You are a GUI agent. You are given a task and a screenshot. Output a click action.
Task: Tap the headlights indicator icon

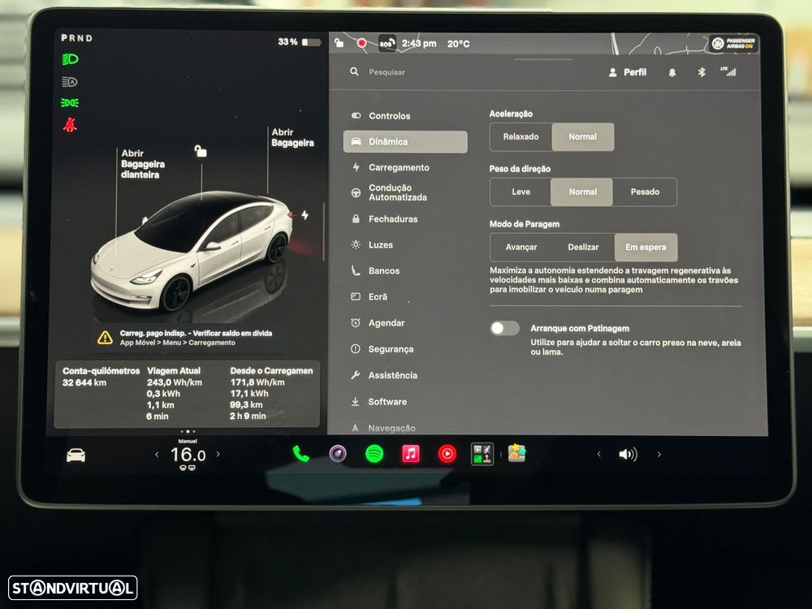click(70, 59)
